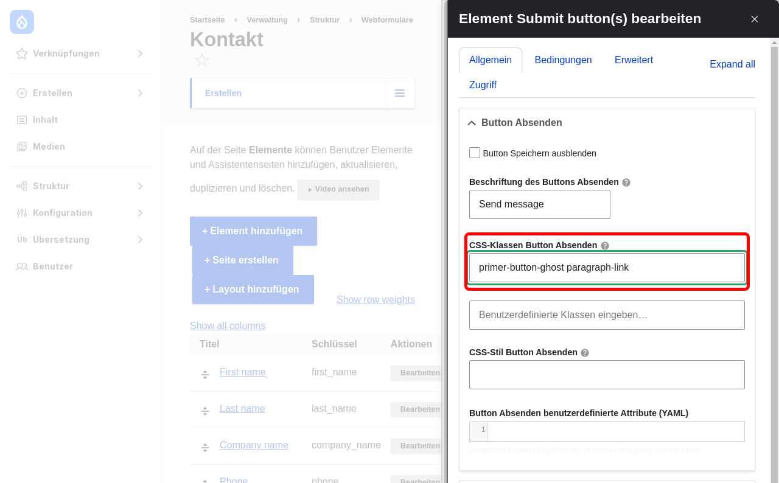Expand Erstellen submenu chevron
The image size is (779, 483).
point(140,93)
